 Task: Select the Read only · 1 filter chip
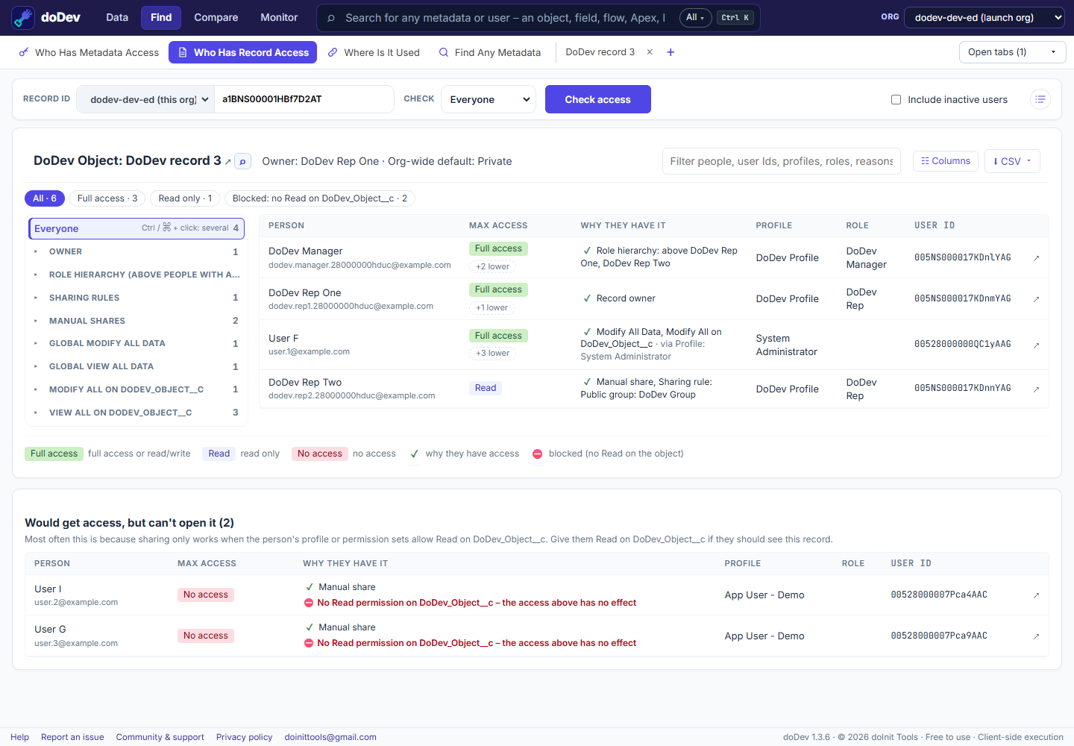click(x=185, y=198)
